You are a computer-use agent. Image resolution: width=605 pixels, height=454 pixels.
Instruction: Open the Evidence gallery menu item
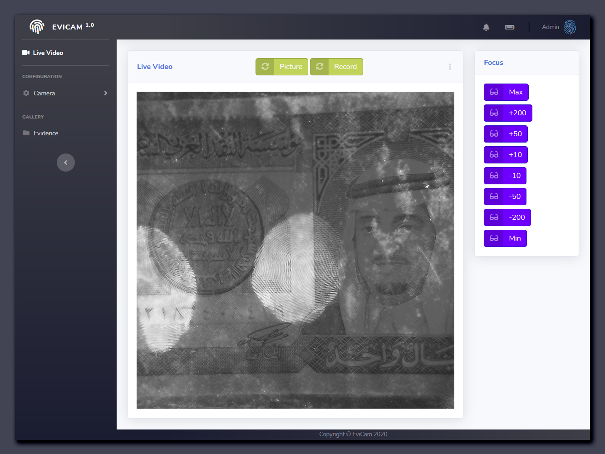(x=46, y=133)
